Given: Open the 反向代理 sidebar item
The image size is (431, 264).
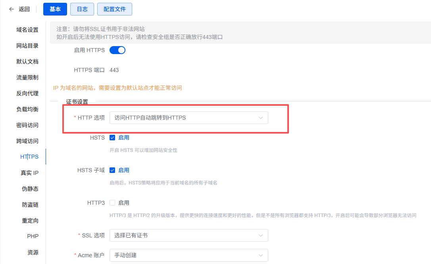Looking at the screenshot, I should point(27,93).
